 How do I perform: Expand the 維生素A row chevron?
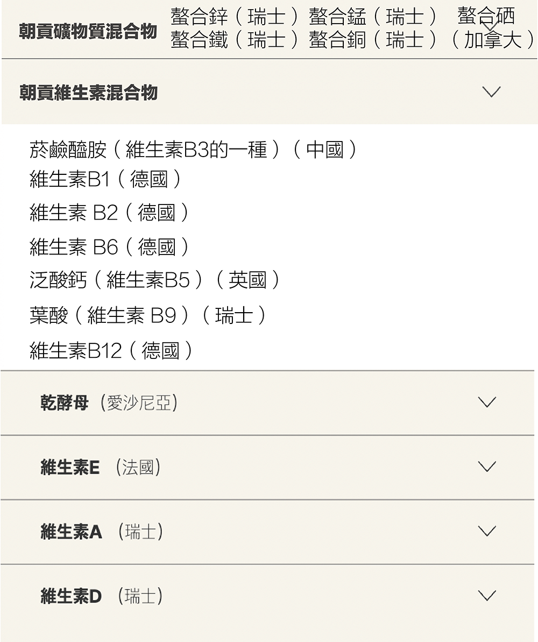coord(487,531)
